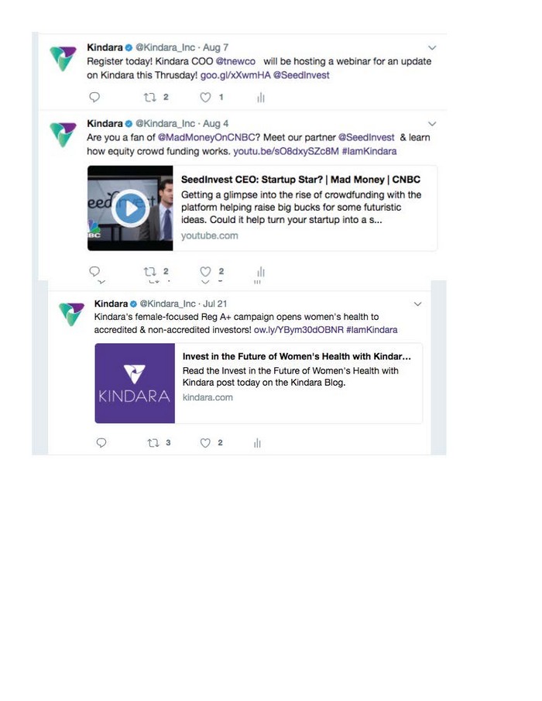Retweet the Aug 7 webinar tweet
Screen dimensions: 542x701
(x=149, y=97)
